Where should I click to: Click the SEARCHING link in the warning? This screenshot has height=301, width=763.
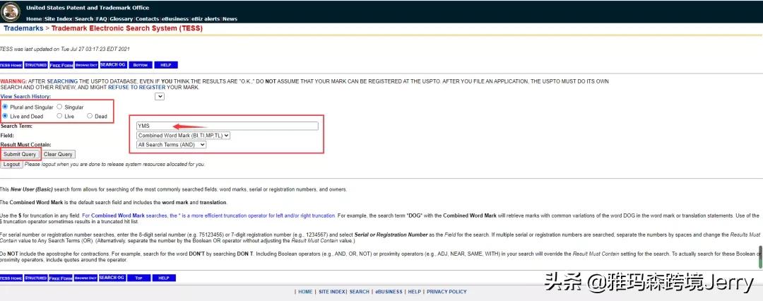[x=62, y=81]
